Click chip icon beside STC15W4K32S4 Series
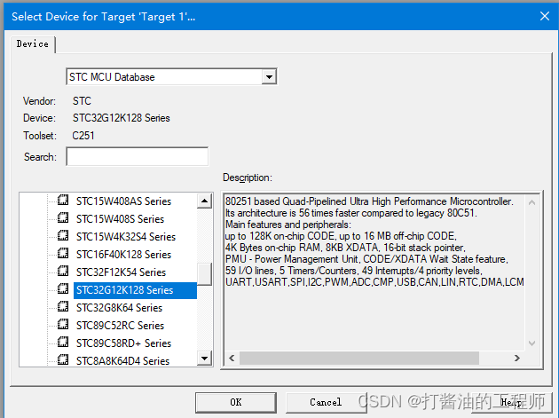 (x=63, y=236)
